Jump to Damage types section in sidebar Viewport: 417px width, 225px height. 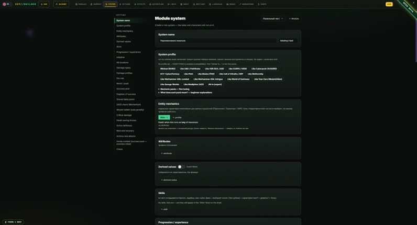(x=124, y=67)
